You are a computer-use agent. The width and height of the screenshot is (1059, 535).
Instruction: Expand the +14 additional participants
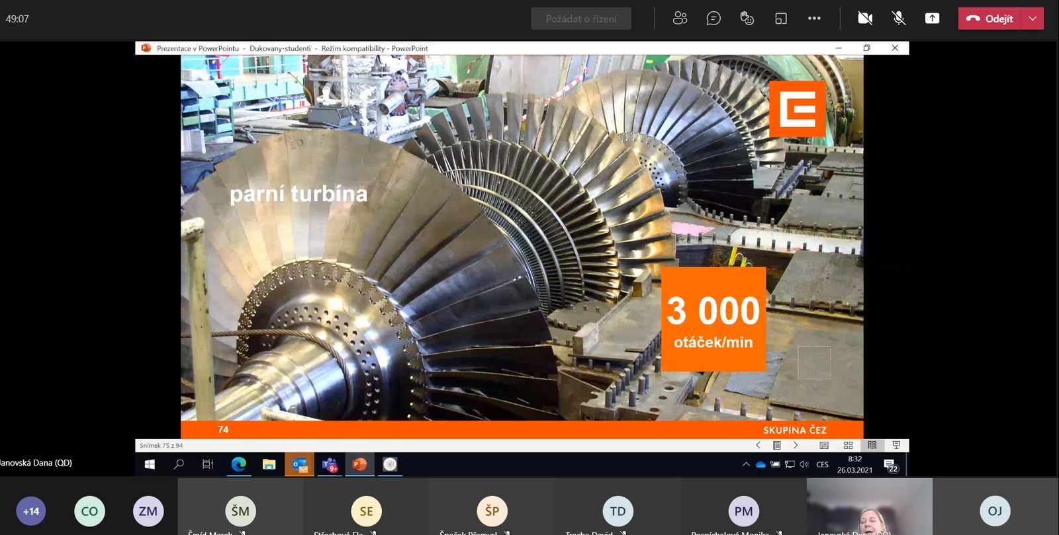(x=31, y=511)
